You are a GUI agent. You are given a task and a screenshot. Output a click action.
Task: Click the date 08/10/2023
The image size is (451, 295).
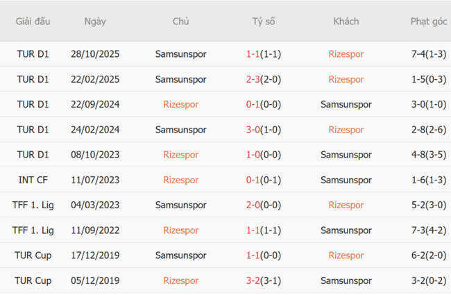tap(95, 155)
